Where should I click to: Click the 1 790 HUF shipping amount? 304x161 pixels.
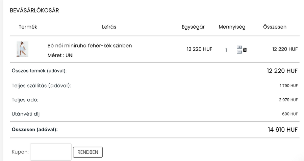(x=288, y=86)
